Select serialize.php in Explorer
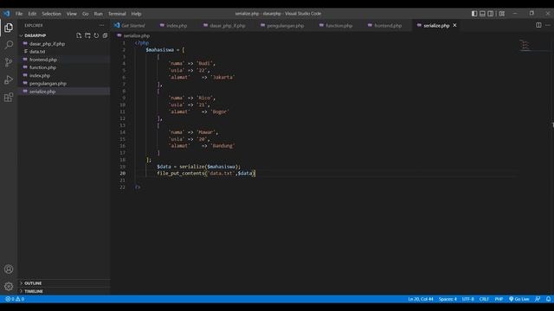The width and height of the screenshot is (554, 311). 42,92
